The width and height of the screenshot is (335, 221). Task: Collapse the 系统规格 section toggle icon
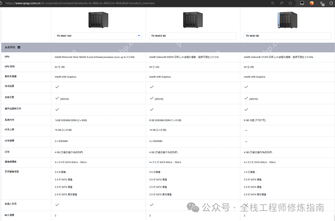[19, 47]
